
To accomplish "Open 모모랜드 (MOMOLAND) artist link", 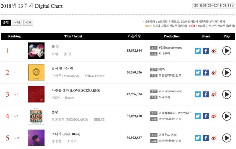I will coord(70,119).
